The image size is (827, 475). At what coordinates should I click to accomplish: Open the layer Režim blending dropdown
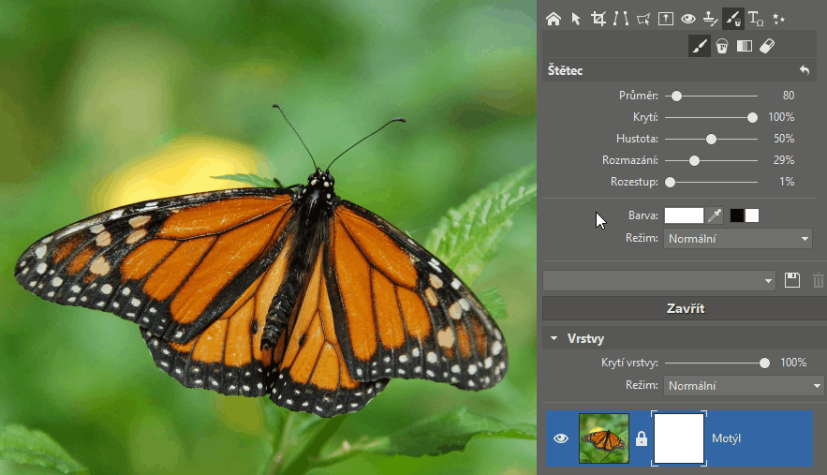[744, 385]
